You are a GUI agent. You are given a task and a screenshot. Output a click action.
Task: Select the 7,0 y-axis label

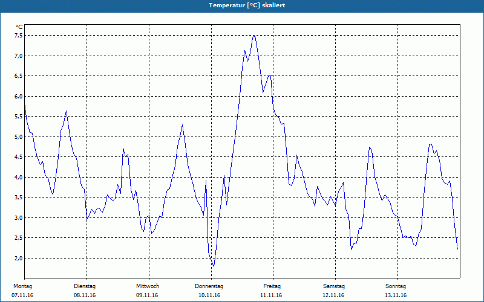18,56
